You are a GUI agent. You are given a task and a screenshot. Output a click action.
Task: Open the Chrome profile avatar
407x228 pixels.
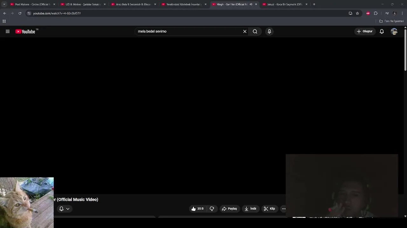(395, 13)
